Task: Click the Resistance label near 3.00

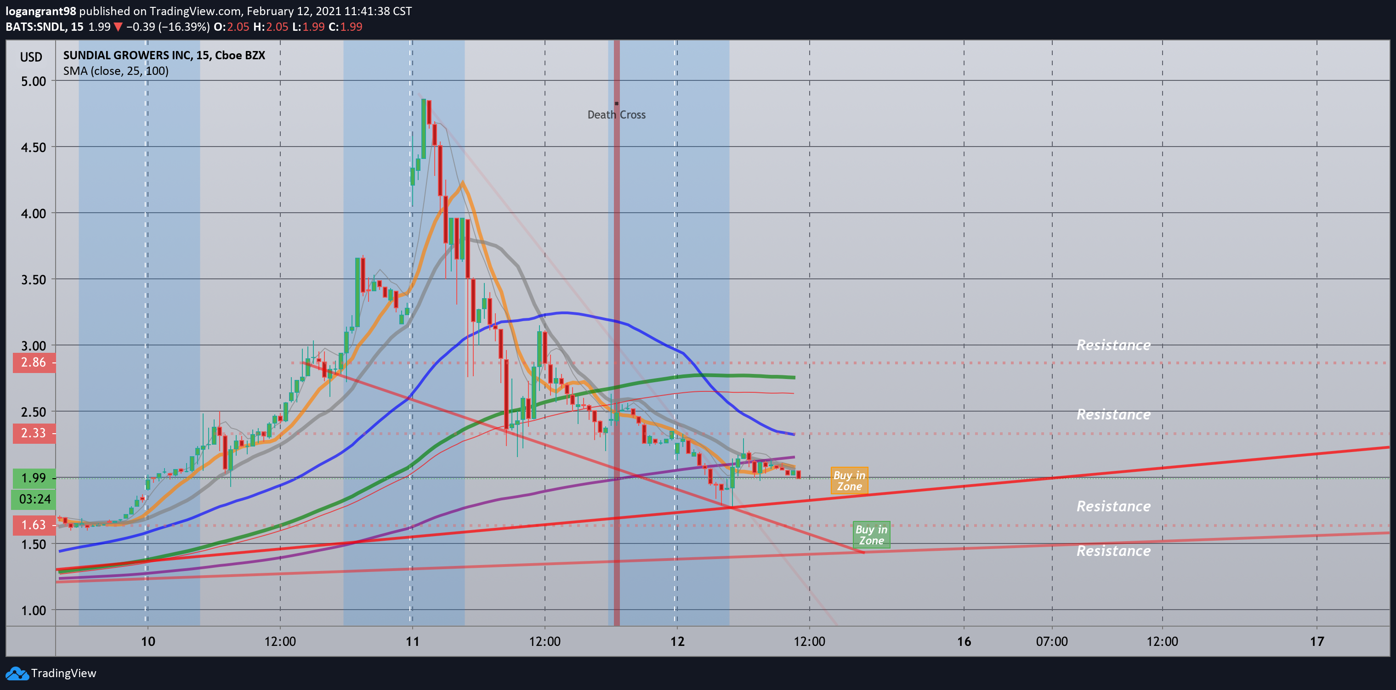Action: [x=1113, y=345]
